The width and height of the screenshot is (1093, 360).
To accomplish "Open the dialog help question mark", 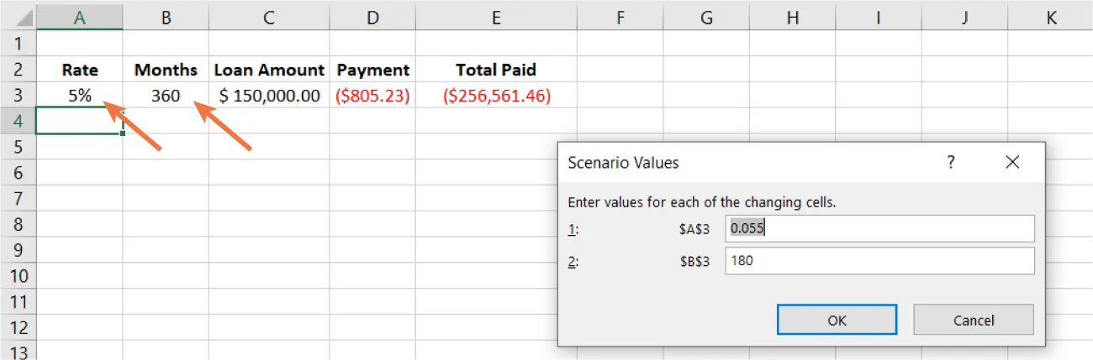I will pos(951,162).
